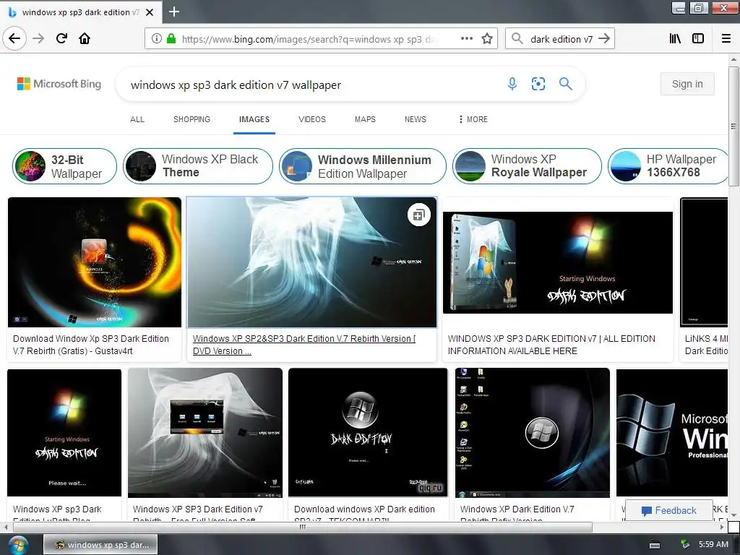
Task: Expand the MORE menu
Action: pyautogui.click(x=473, y=119)
